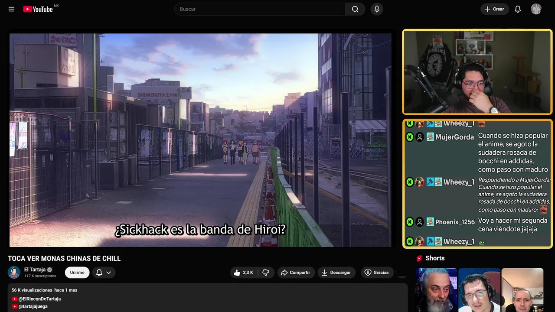
Task: Open El Tartaja channel avatar
Action: tap(14, 272)
